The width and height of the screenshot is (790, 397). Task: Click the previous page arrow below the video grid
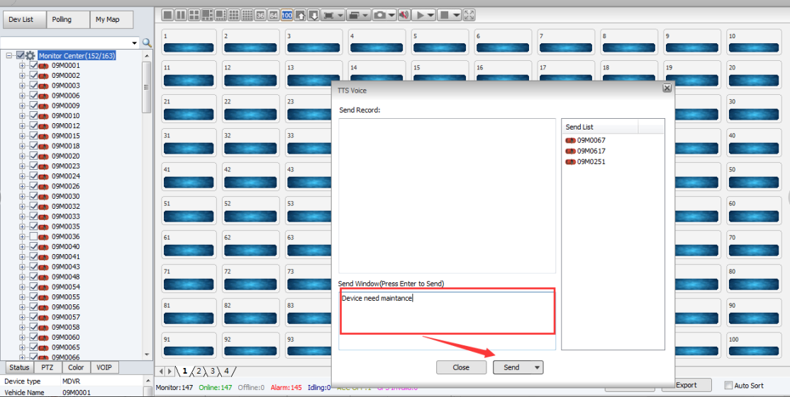pos(161,372)
